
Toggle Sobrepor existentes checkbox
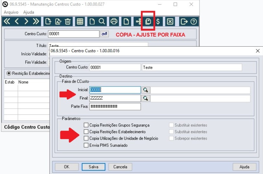click(171, 138)
